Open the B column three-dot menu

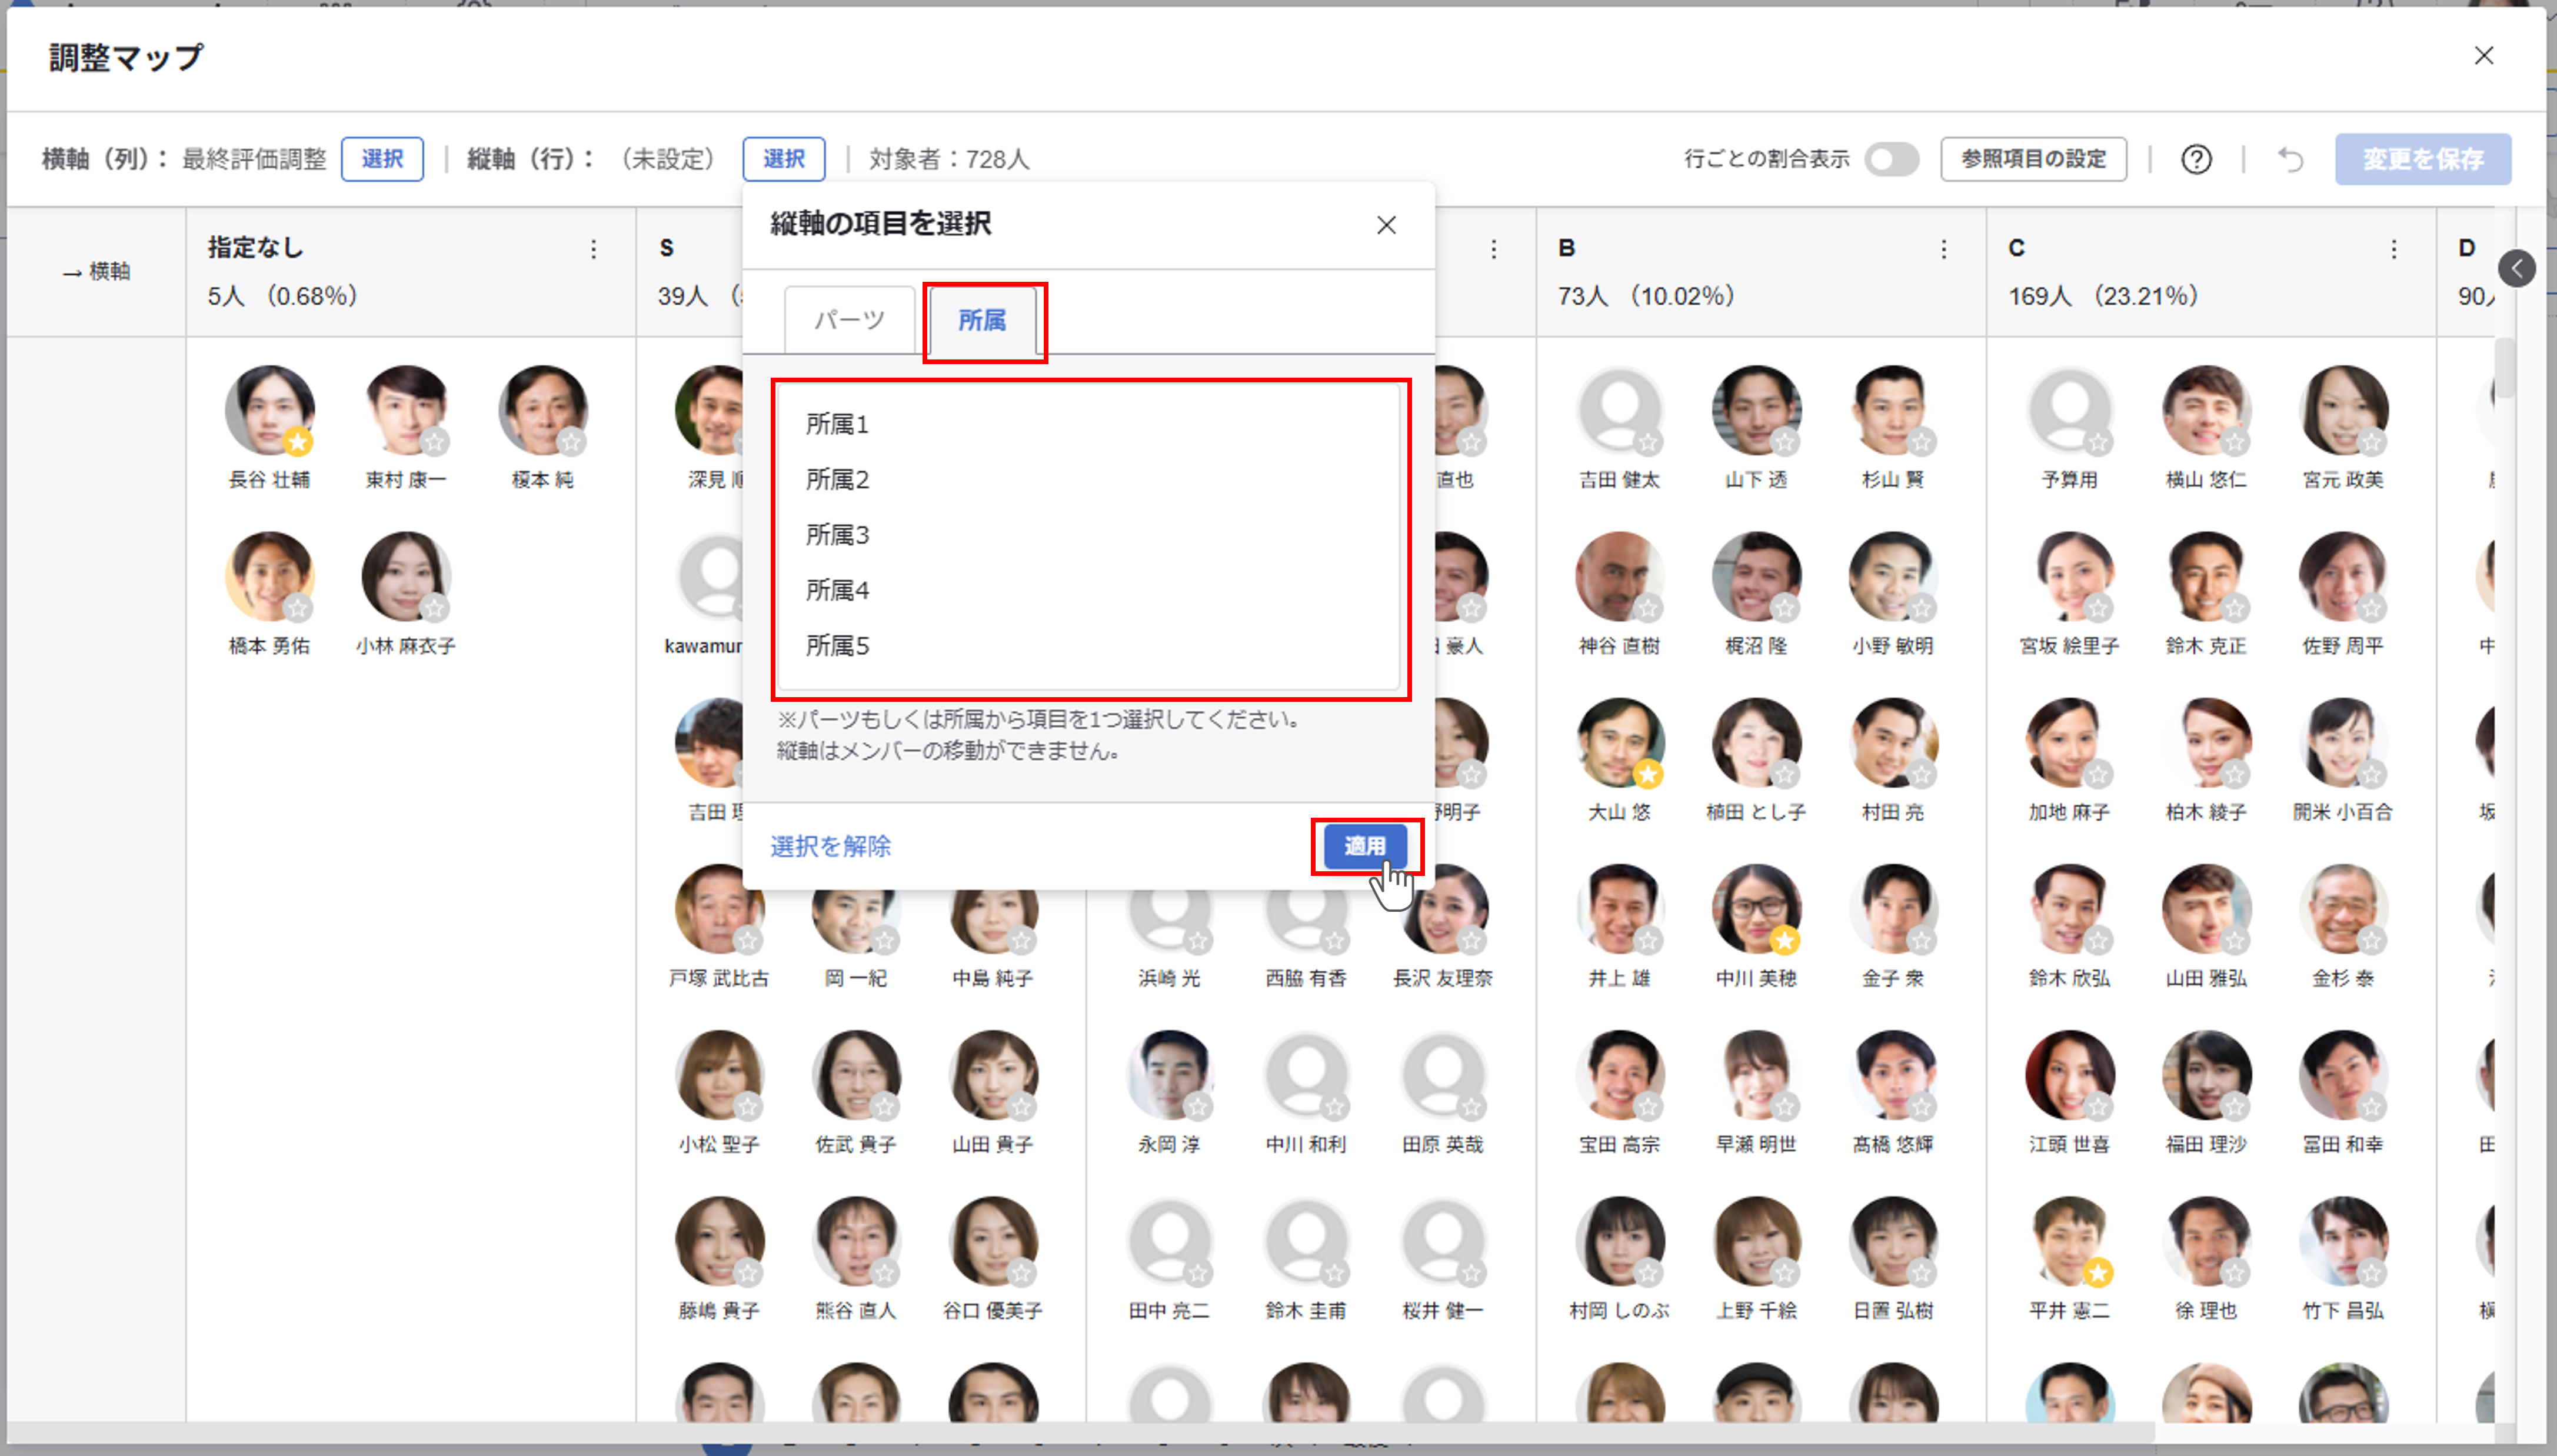(1943, 249)
